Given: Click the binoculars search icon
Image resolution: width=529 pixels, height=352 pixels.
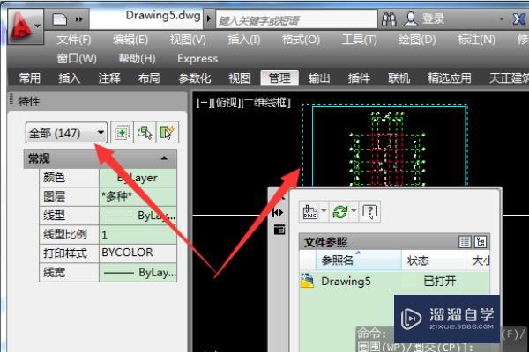Looking at the screenshot, I should click(x=389, y=19).
